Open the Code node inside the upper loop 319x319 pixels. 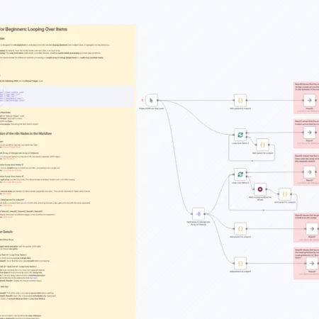tap(262, 145)
